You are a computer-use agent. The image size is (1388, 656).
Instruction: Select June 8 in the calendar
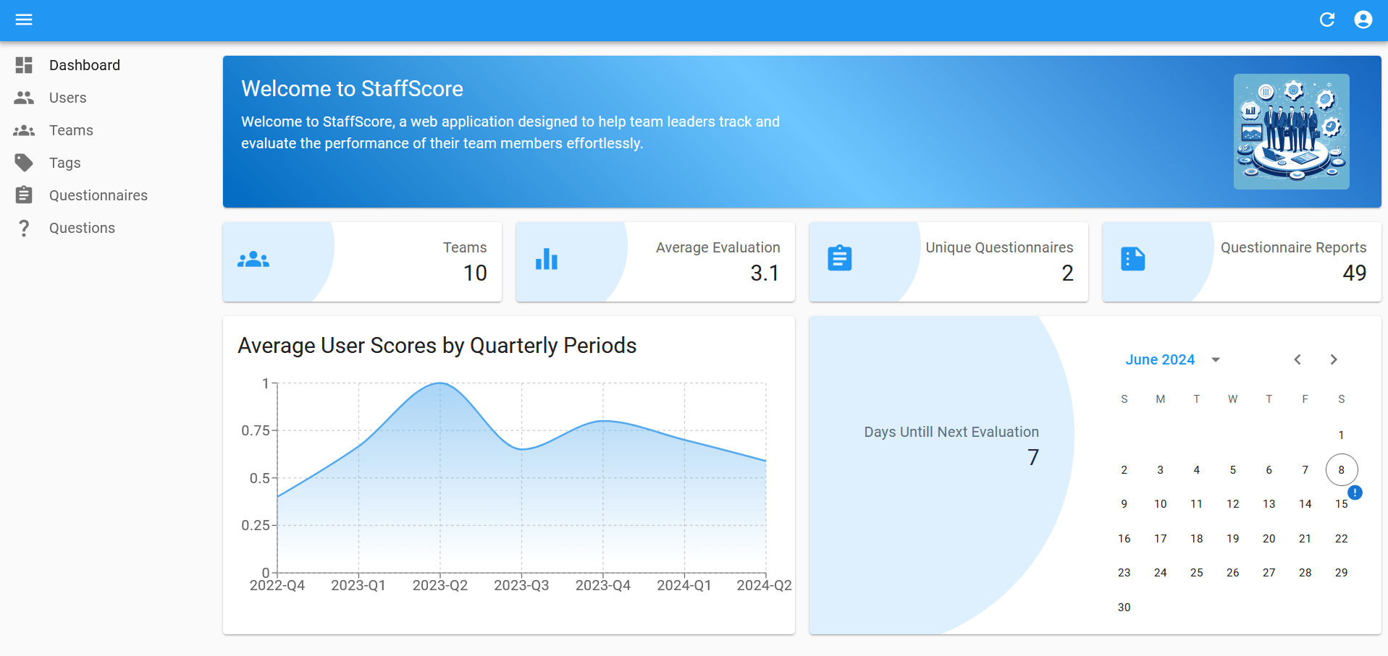[1342, 470]
